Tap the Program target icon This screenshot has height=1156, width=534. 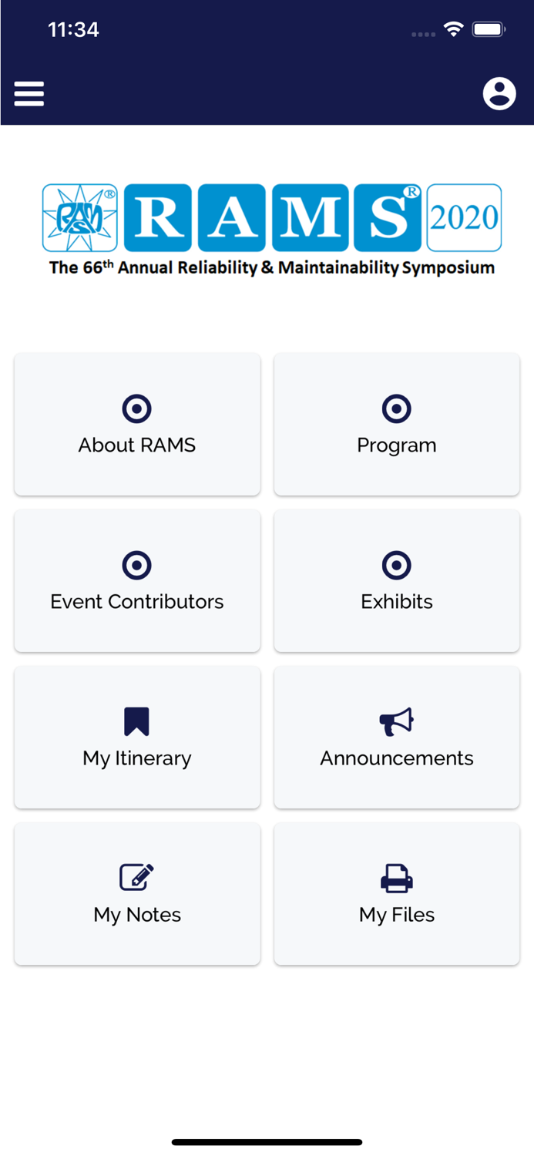tap(397, 408)
